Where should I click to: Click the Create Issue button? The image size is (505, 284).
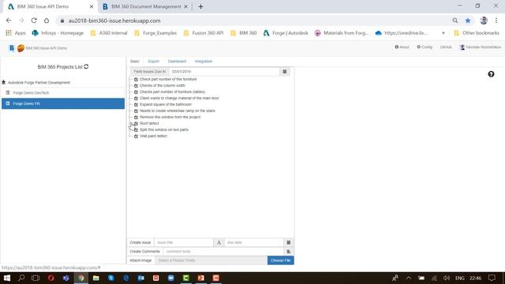pos(140,242)
